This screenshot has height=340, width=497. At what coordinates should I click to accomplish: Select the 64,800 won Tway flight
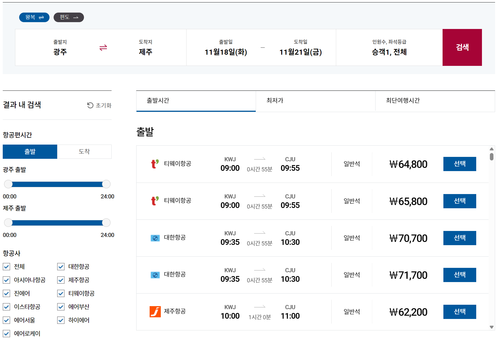[x=460, y=164]
